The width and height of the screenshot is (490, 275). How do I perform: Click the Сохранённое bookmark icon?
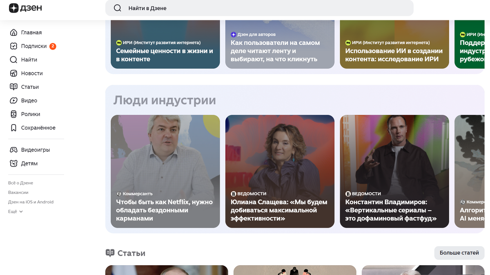pyautogui.click(x=13, y=128)
